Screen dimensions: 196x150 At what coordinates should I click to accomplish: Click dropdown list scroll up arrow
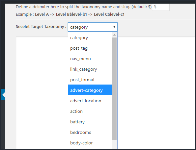114,35
